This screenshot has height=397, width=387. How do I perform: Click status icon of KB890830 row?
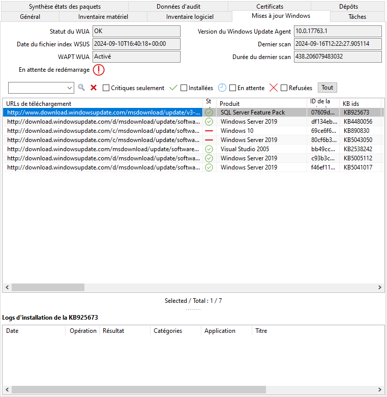click(x=209, y=131)
